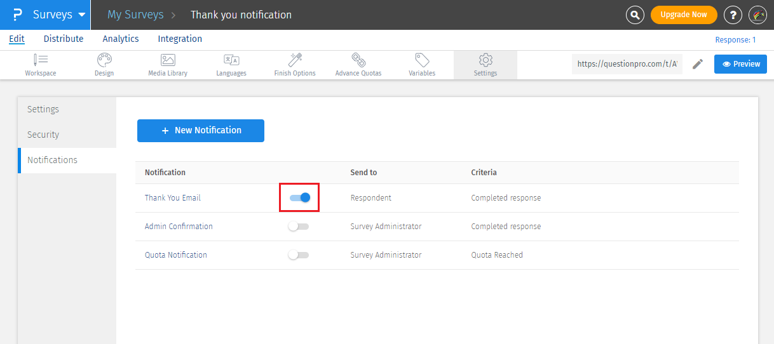The image size is (774, 344).
Task: Switch to the Analytics tab
Action: 121,39
